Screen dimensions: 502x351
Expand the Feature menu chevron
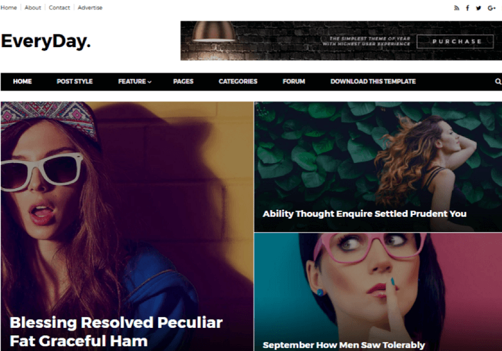tap(149, 82)
